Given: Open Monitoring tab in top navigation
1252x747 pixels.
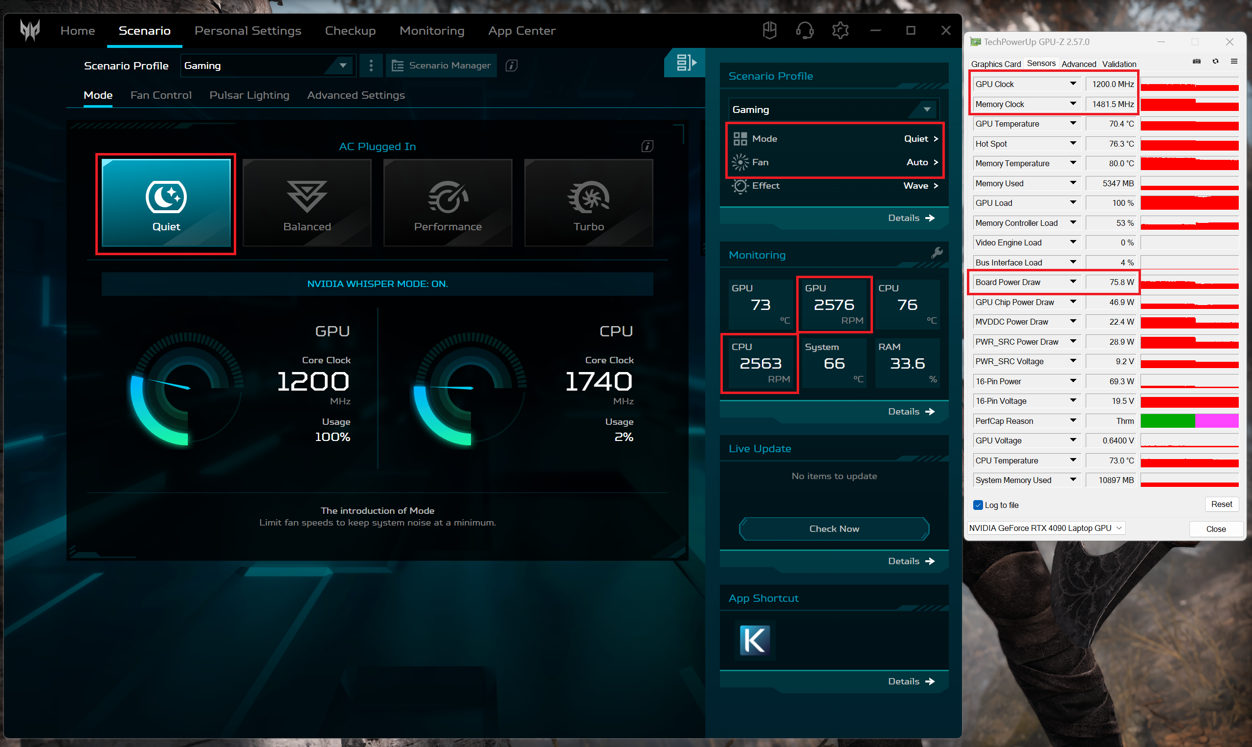Looking at the screenshot, I should [432, 31].
